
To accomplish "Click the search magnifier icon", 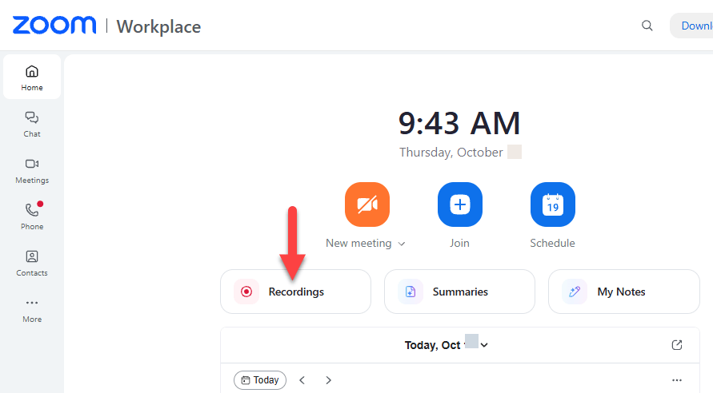I will (647, 26).
